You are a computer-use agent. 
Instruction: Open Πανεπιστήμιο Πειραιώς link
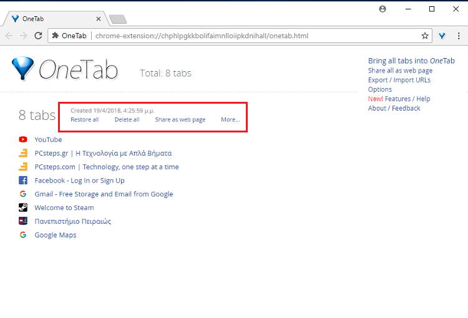pyautogui.click(x=73, y=221)
